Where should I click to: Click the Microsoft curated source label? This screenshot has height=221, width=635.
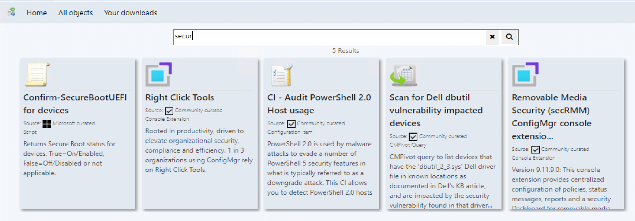click(x=73, y=123)
